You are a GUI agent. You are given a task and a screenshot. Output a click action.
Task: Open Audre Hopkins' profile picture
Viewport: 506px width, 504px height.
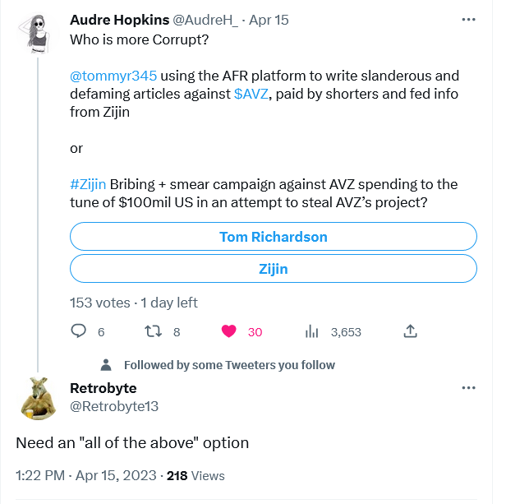38,35
